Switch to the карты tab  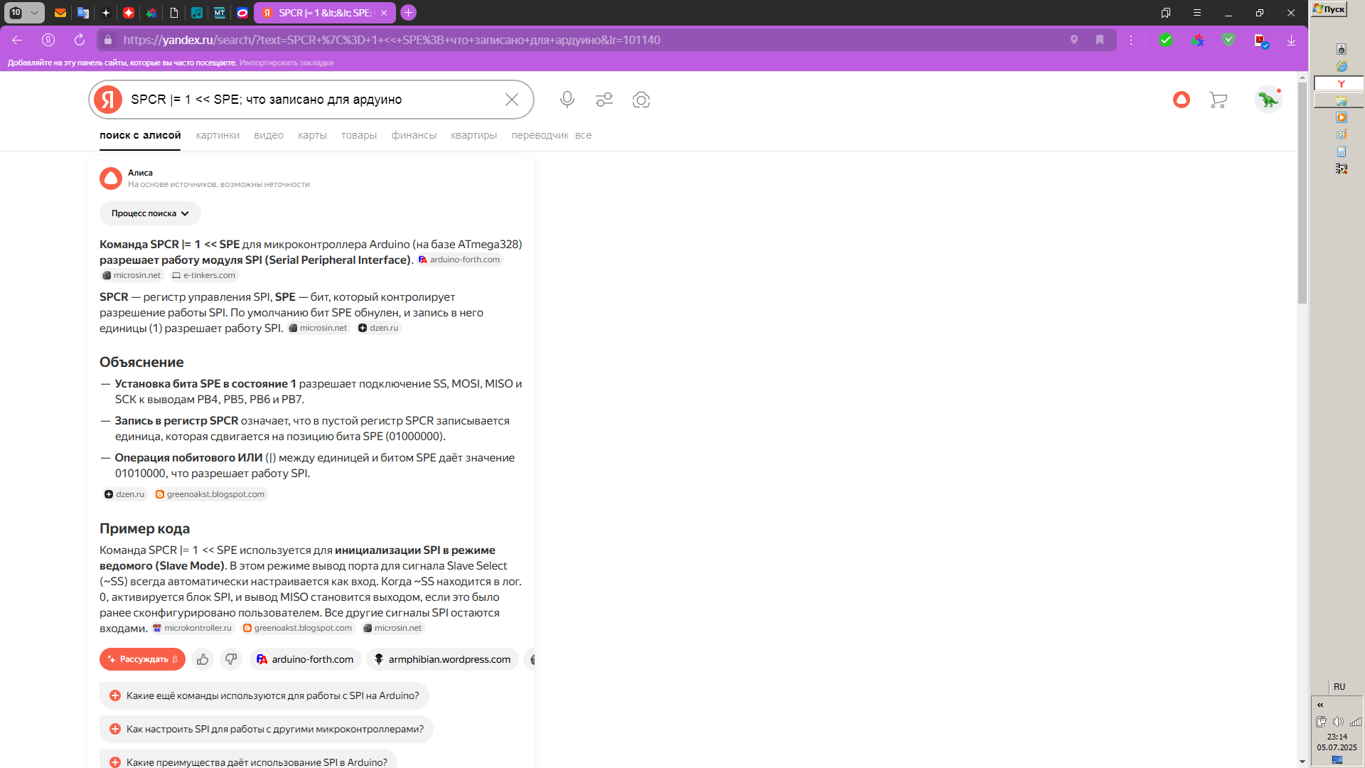pos(312,135)
